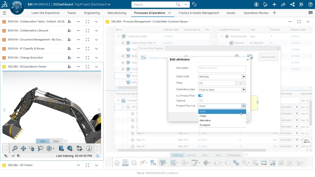Check the Items header checkbox

tap(111, 30)
